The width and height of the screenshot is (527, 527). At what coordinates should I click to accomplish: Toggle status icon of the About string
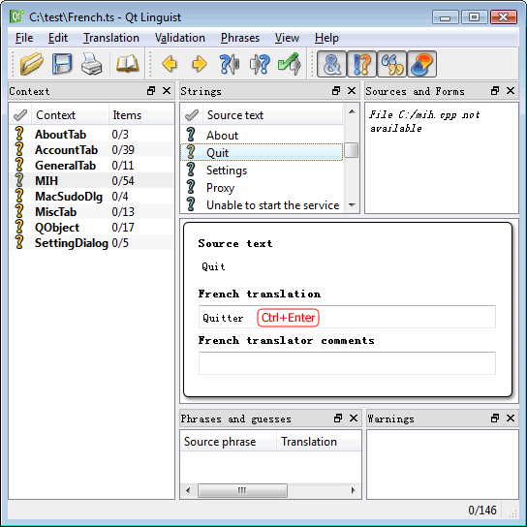point(191,135)
